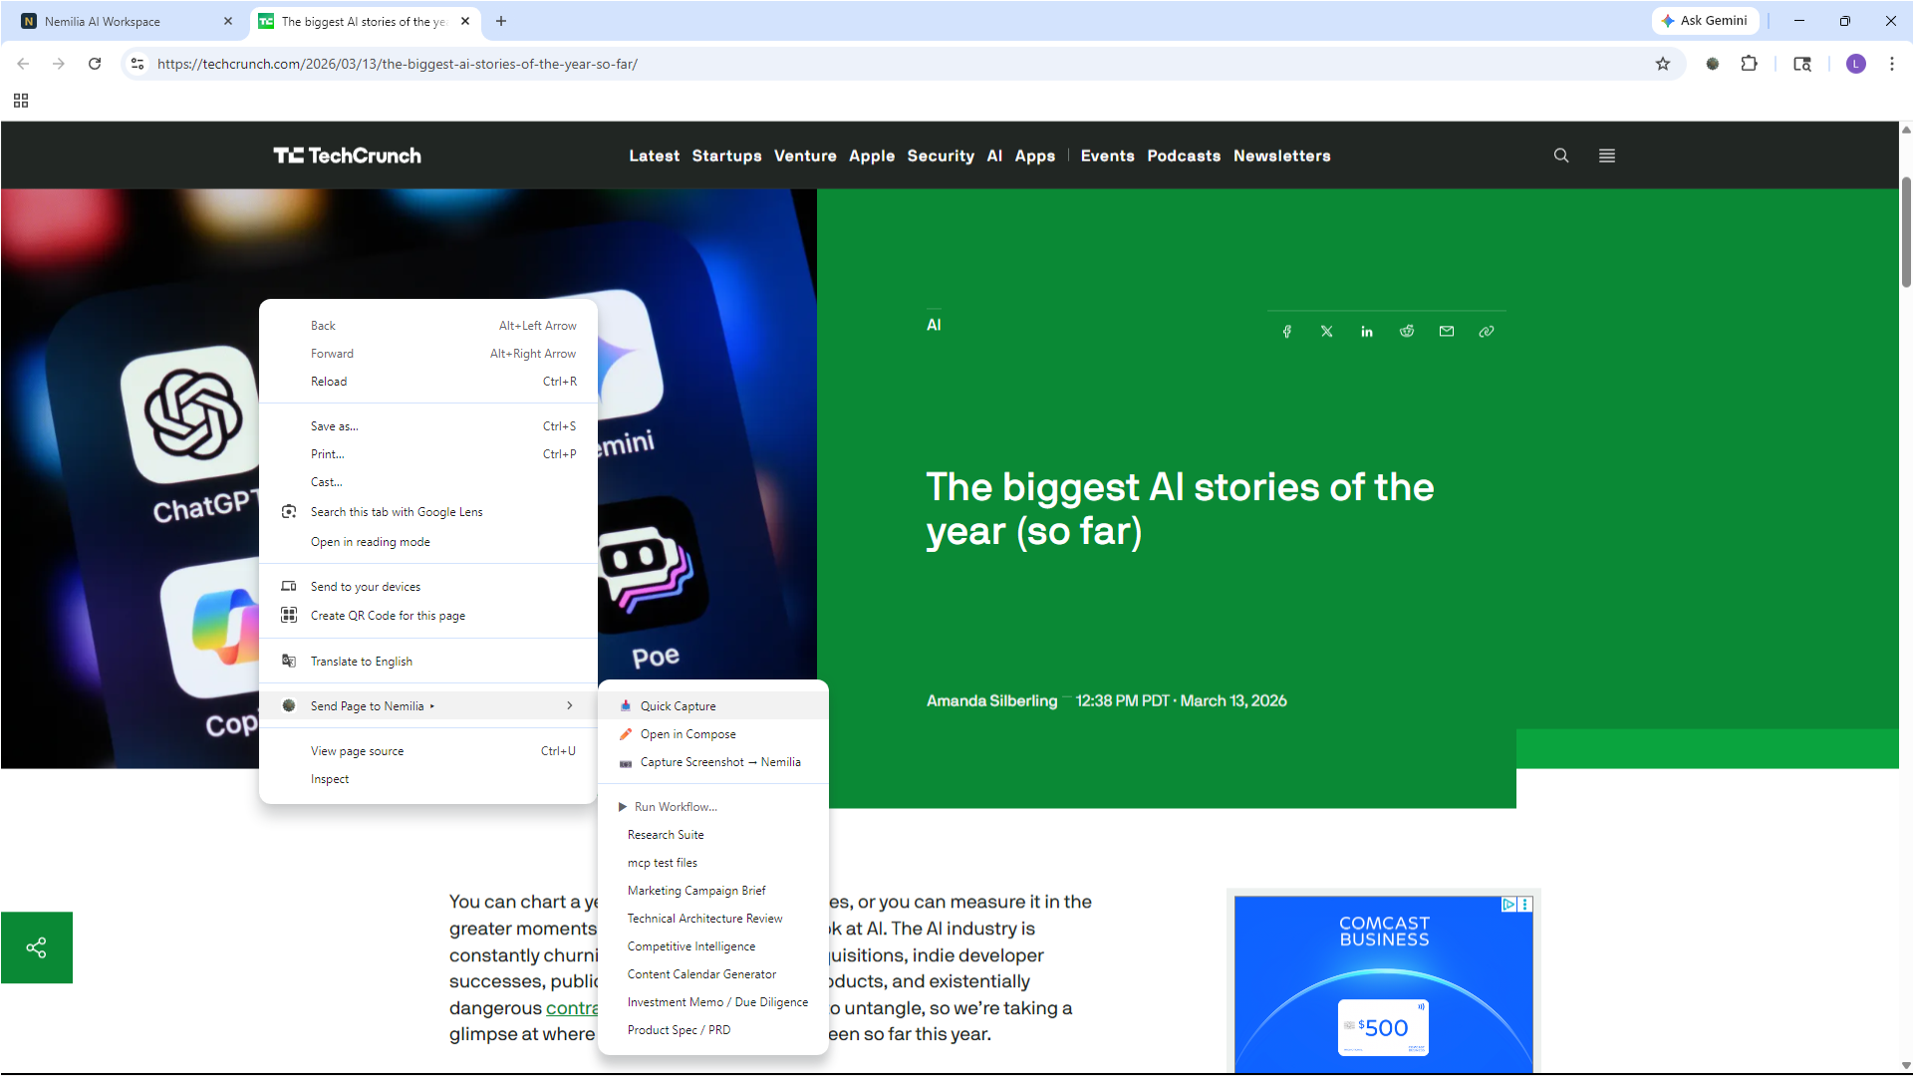
Task: Bookmark the page with the star icon
Action: point(1662,64)
